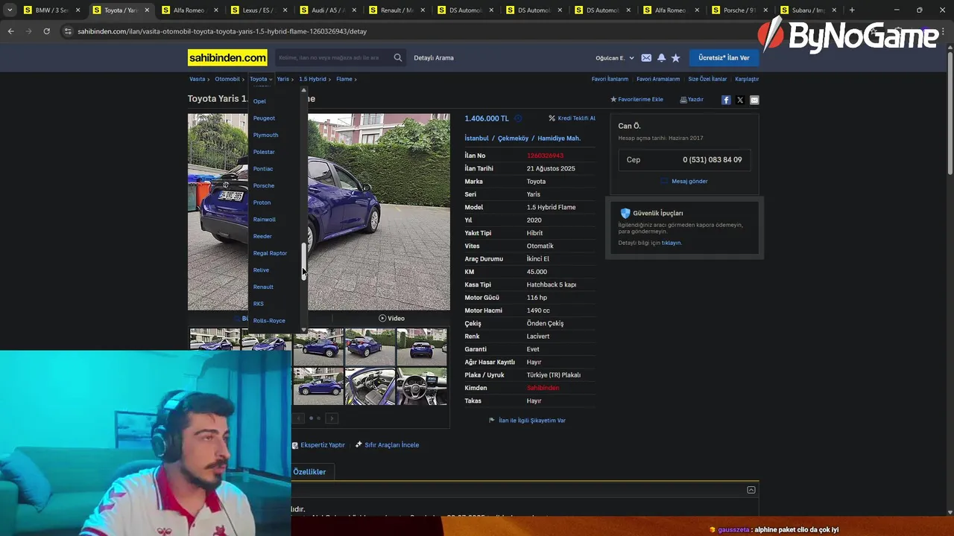Viewport: 954px width, 536px height.
Task: Select Regal Raptor in brand list
Action: pyautogui.click(x=270, y=253)
